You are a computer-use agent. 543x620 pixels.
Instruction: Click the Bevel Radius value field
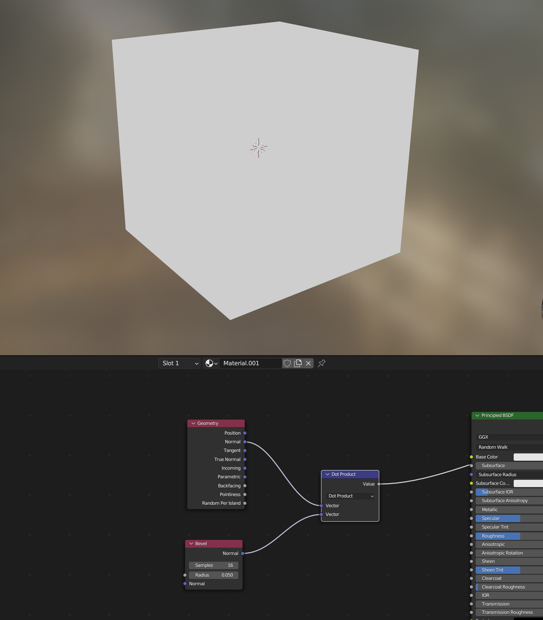click(x=214, y=575)
